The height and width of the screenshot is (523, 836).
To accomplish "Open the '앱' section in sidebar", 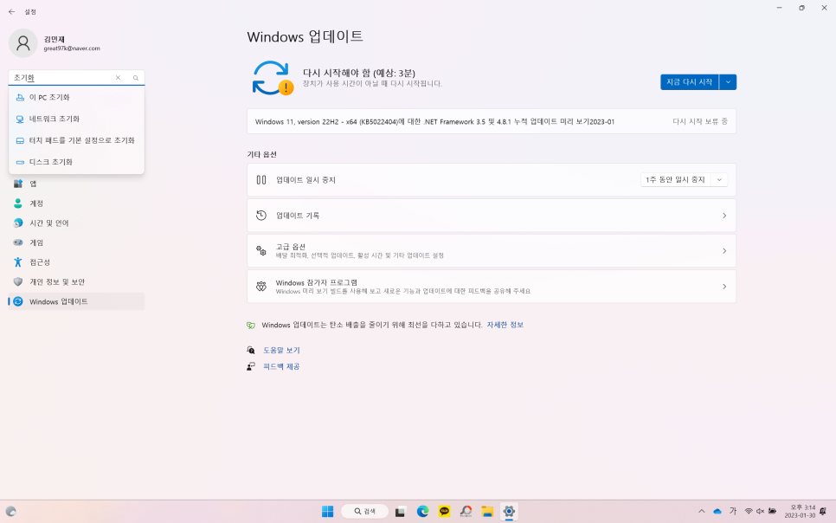I will tap(76, 184).
